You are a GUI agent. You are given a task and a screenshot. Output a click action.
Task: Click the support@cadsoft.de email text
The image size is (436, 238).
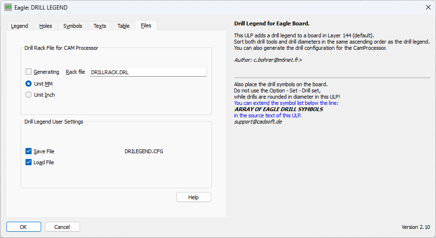click(x=258, y=122)
